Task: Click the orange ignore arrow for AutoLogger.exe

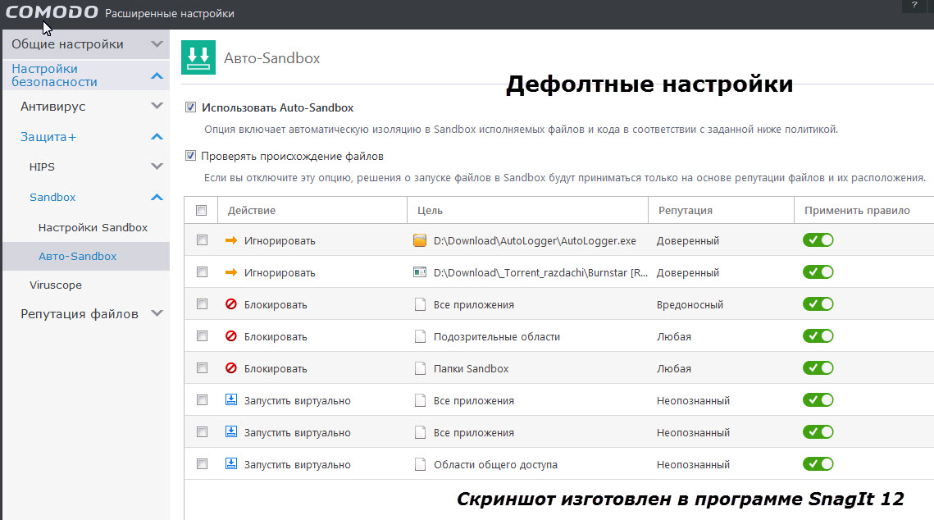Action: point(231,240)
